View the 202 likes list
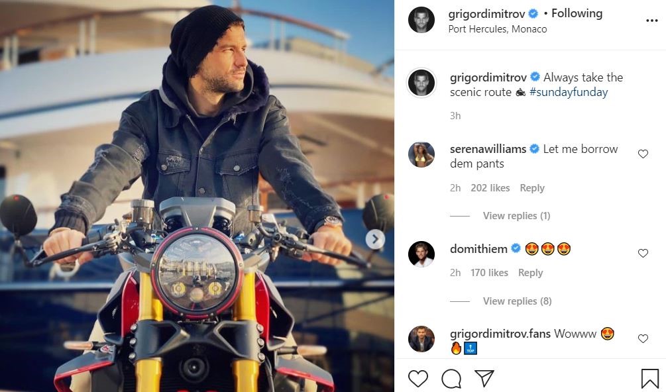 [490, 188]
